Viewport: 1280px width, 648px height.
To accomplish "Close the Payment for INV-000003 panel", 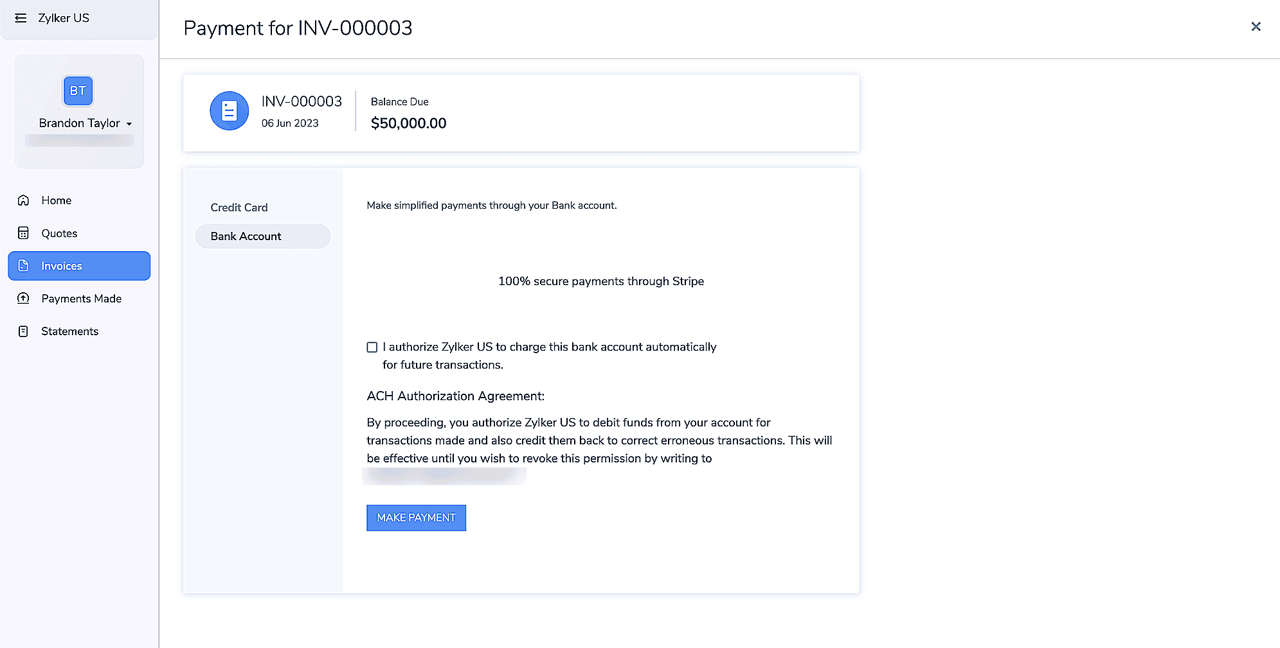I will (1256, 26).
